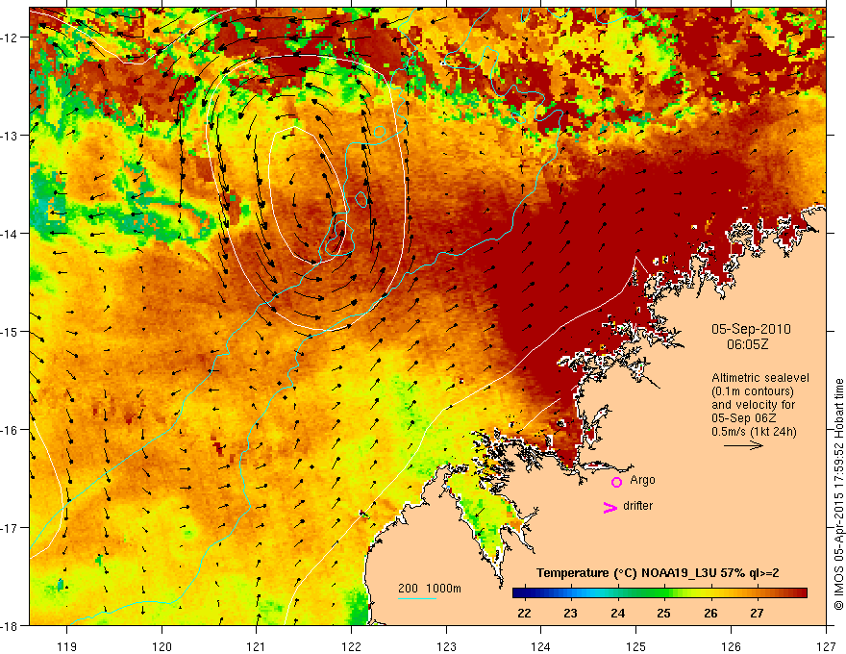This screenshot has height=654, width=846.
Task: Click the longitude axis label 125
Action: coord(636,646)
